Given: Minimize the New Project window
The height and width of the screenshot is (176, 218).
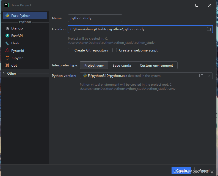Looking at the screenshot, I should 184,5.
